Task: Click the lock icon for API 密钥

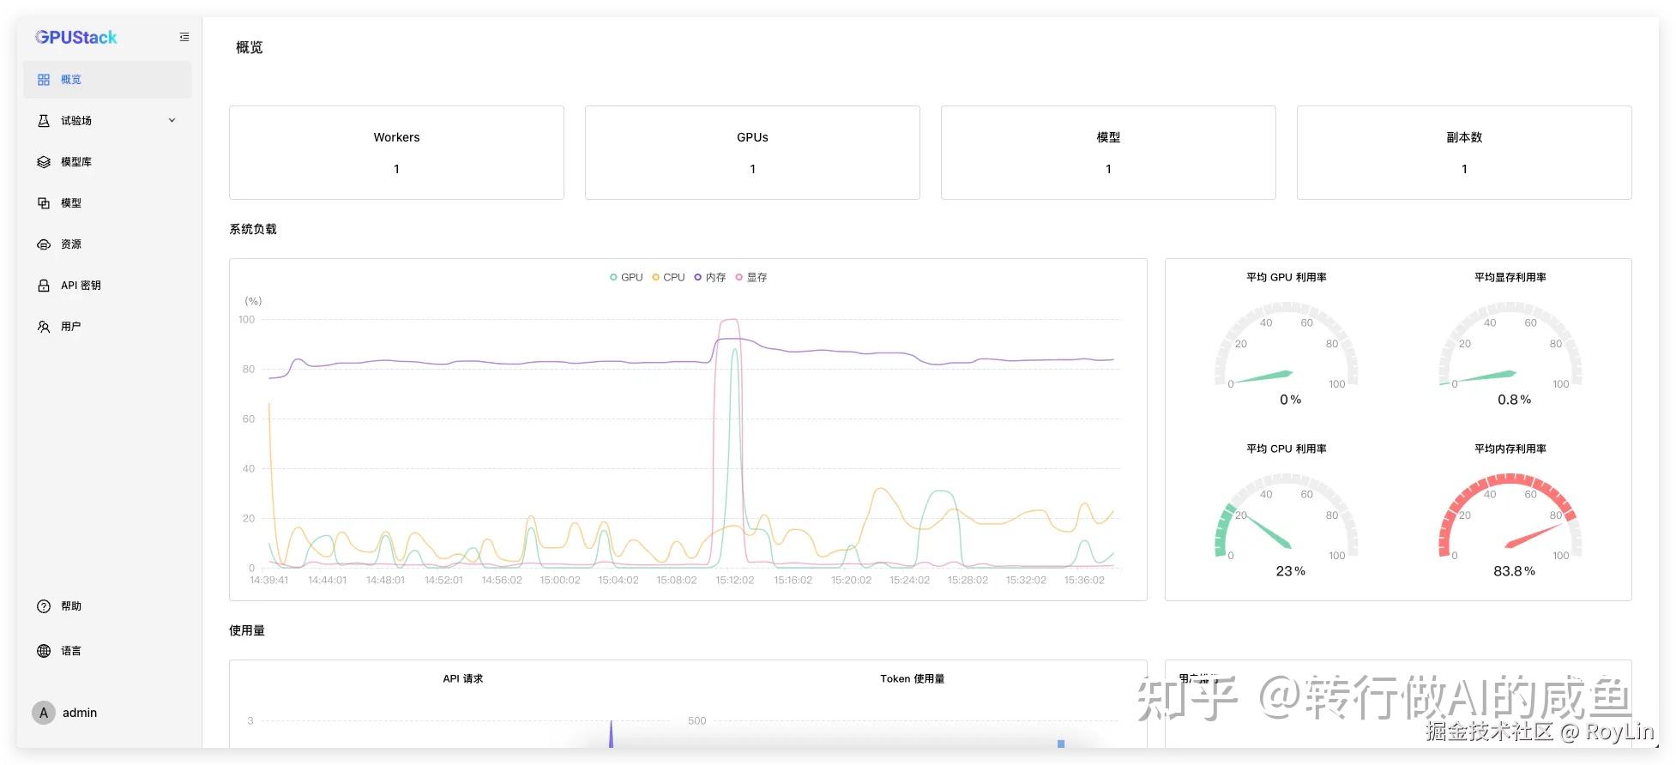Action: click(x=44, y=286)
